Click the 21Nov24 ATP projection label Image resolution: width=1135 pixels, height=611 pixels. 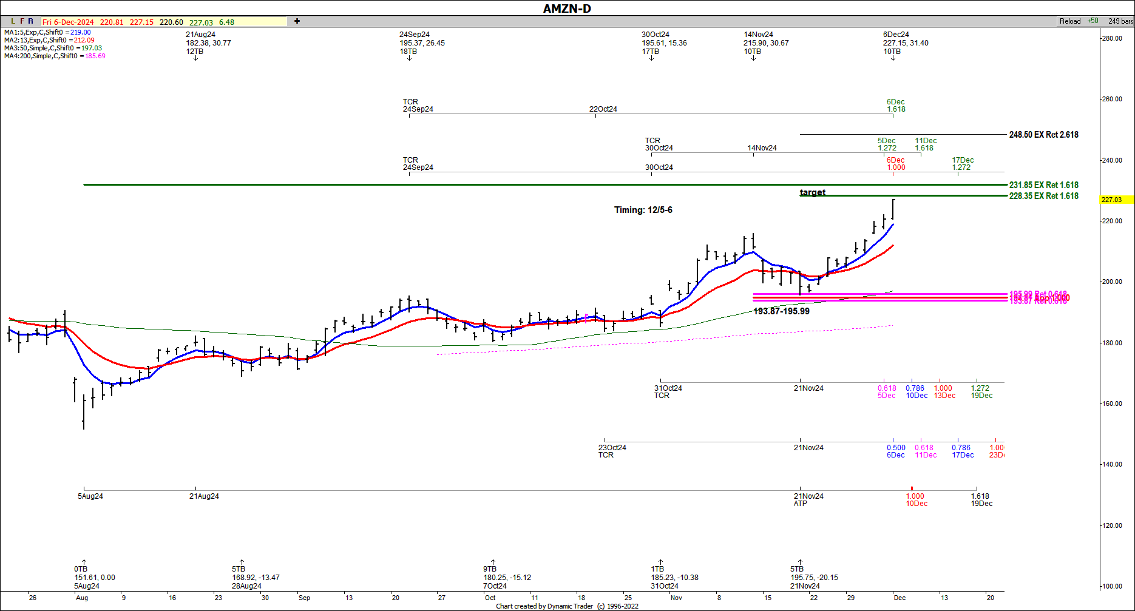click(x=808, y=500)
